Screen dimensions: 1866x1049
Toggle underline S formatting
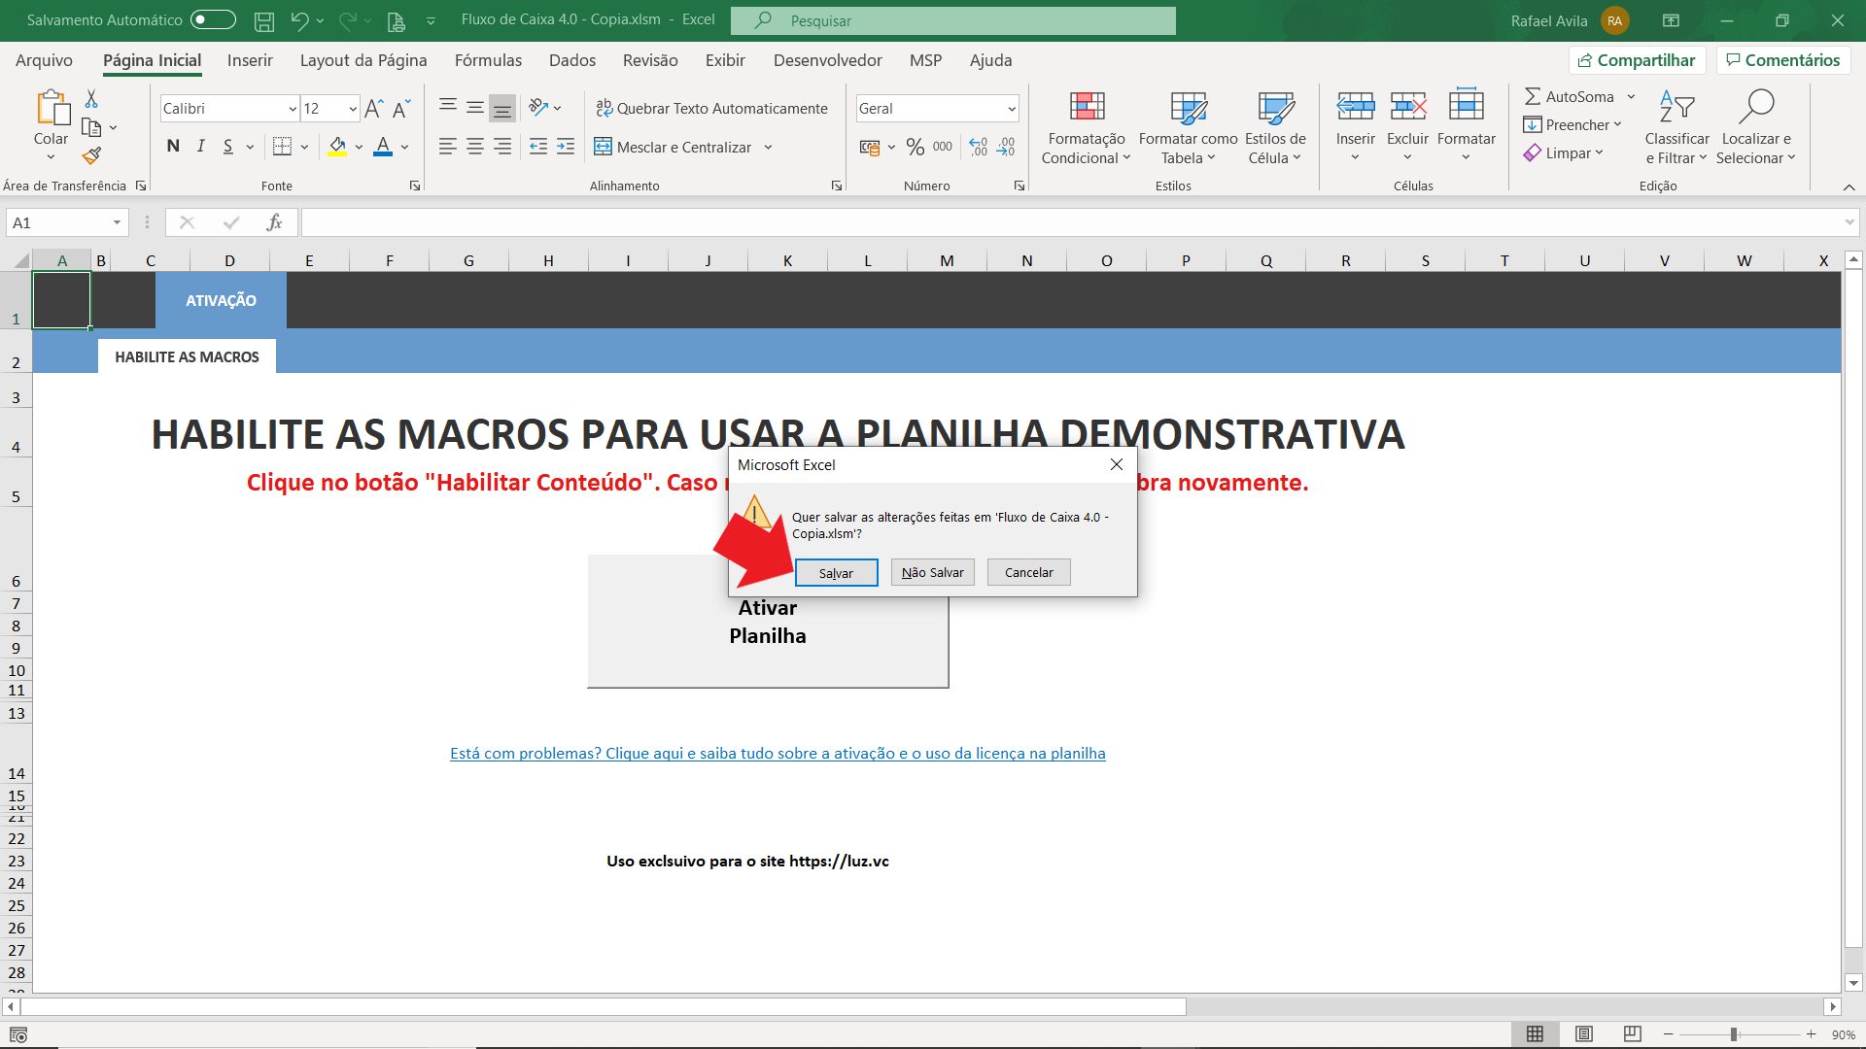click(x=228, y=147)
